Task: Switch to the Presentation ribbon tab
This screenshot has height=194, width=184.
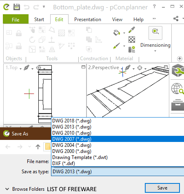Action: tap(88, 20)
